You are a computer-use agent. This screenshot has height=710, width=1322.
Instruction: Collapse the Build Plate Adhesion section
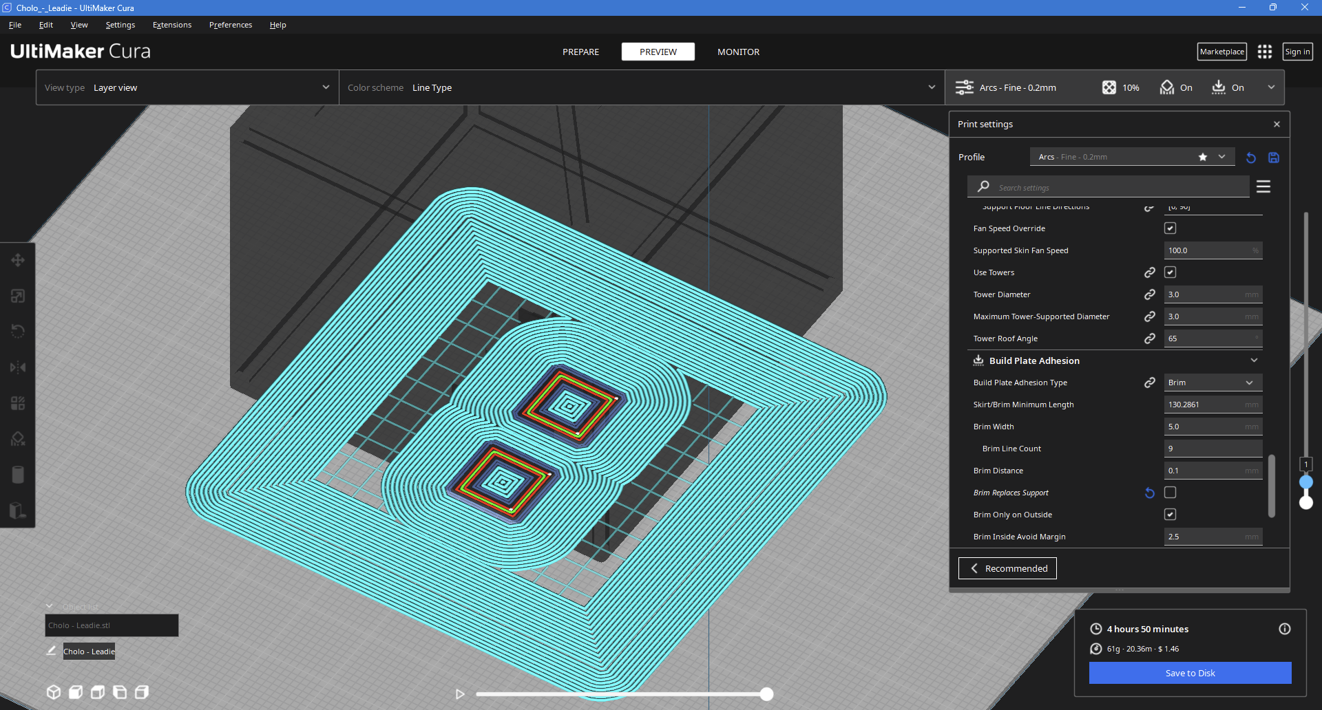click(1254, 361)
